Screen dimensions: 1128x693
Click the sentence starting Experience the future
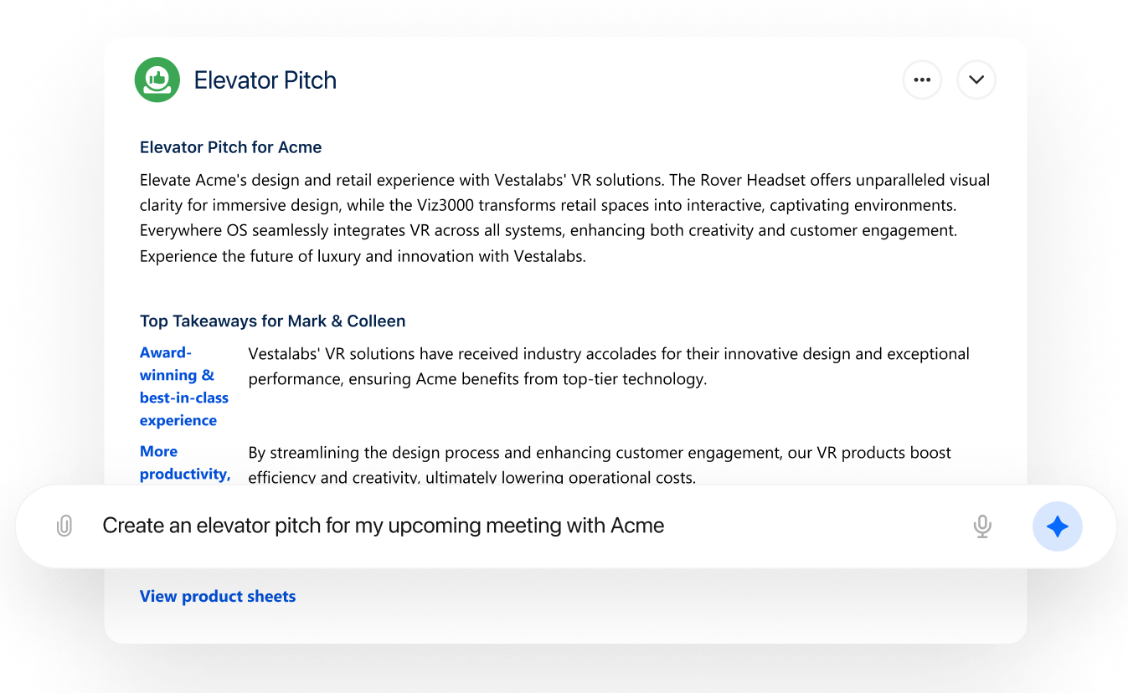coord(363,256)
